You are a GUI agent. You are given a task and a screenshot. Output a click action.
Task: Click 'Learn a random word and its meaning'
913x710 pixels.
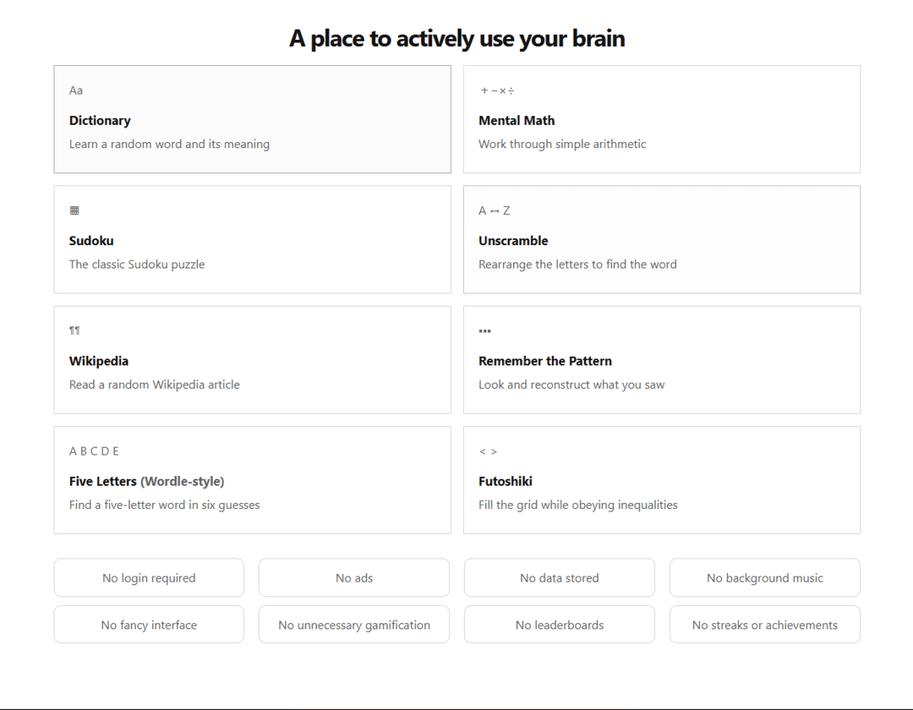pos(169,144)
